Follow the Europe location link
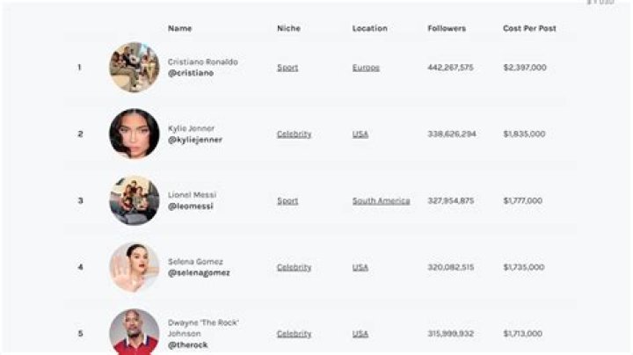633x355 pixels. 366,68
